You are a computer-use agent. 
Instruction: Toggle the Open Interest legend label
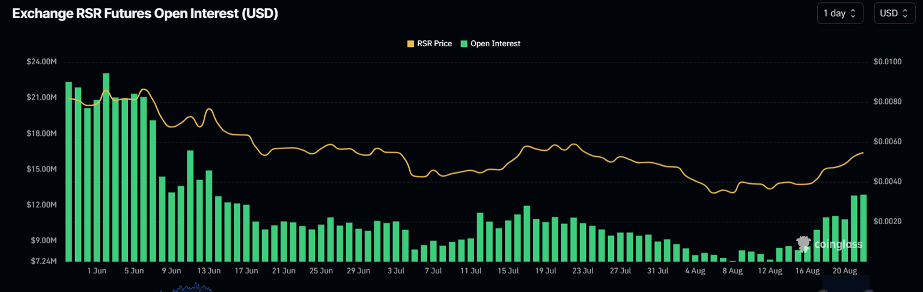(495, 44)
